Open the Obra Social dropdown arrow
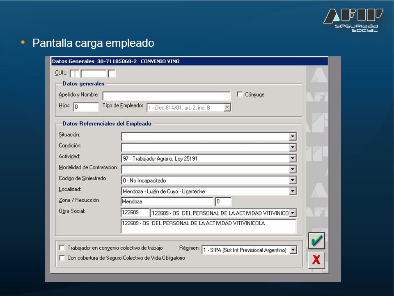The height and width of the screenshot is (296, 394). pyautogui.click(x=292, y=213)
